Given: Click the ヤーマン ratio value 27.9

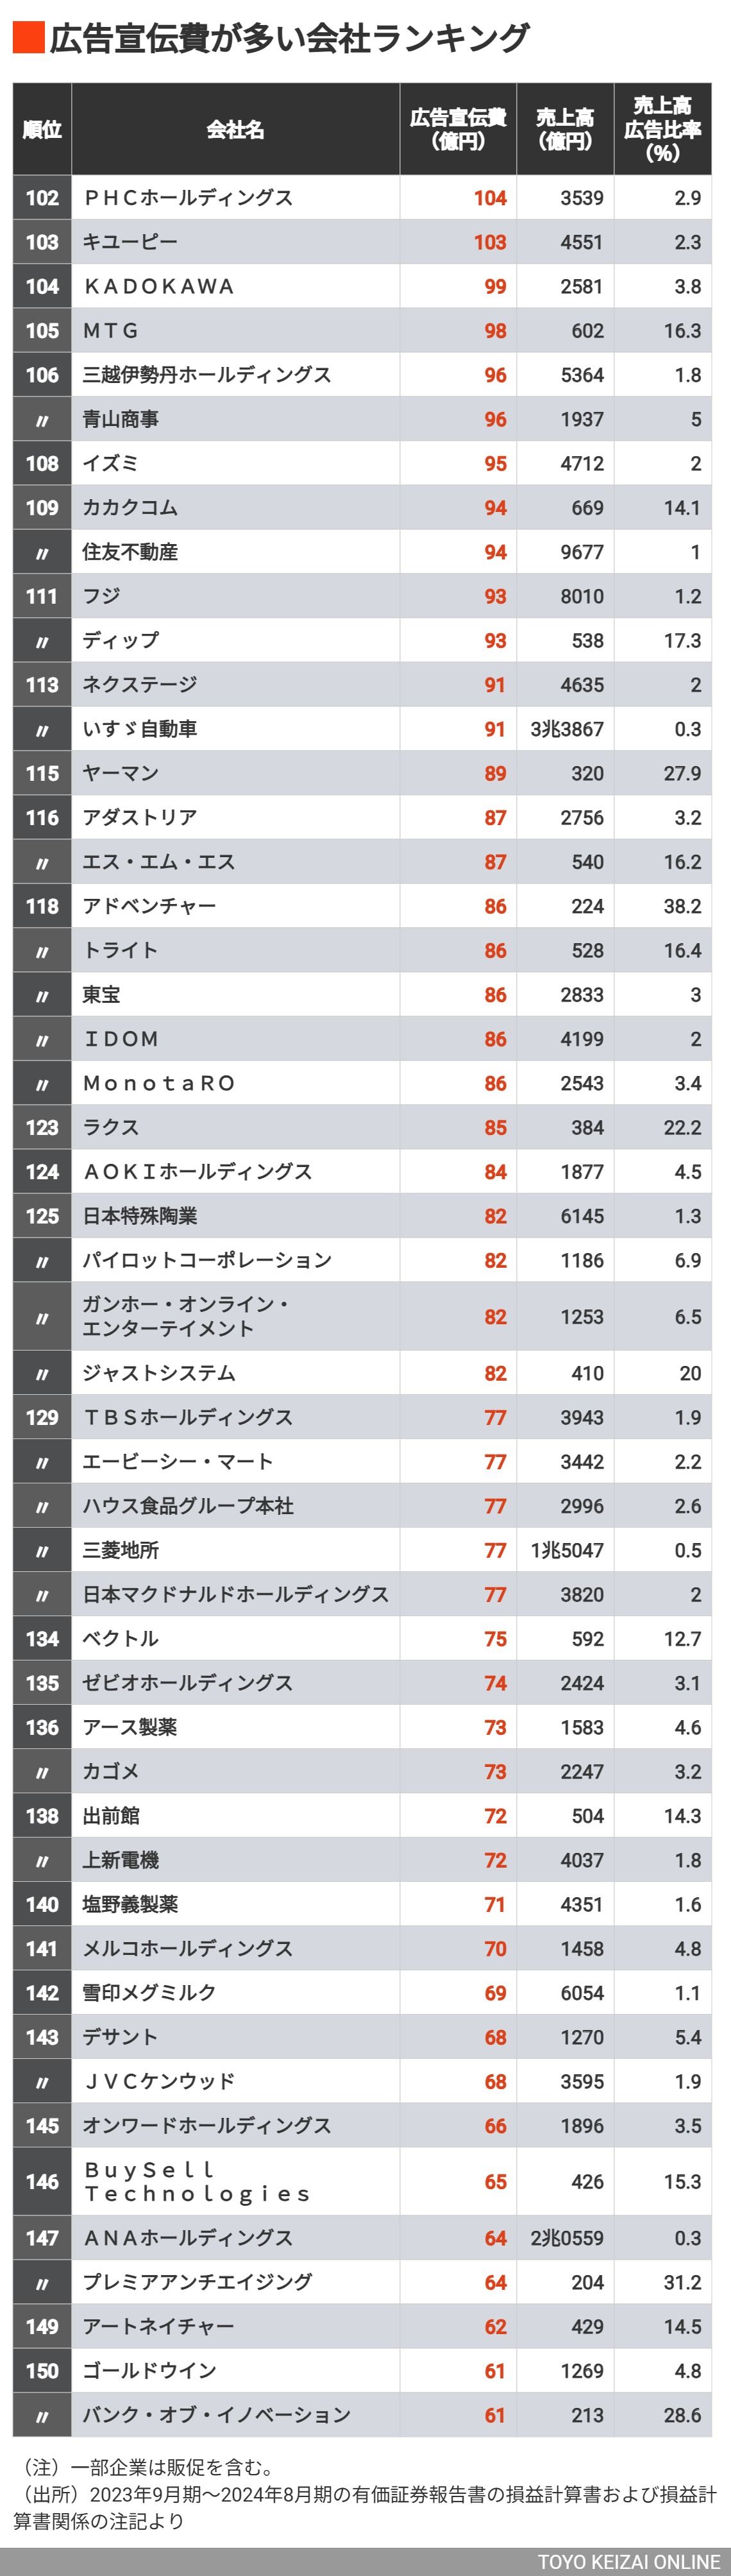Looking at the screenshot, I should (x=683, y=773).
